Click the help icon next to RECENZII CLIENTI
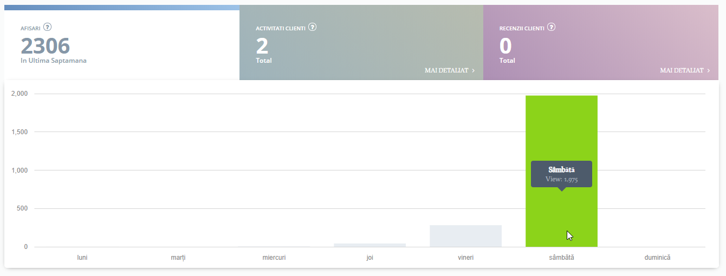 552,27
